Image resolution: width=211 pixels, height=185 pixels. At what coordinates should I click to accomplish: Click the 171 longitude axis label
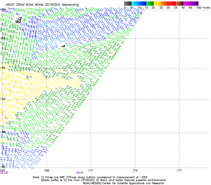[x=91, y=170]
